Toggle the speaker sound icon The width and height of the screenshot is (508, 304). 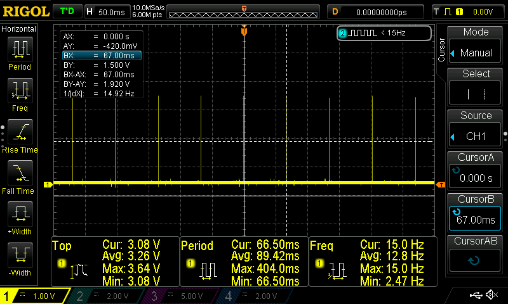[x=491, y=295]
